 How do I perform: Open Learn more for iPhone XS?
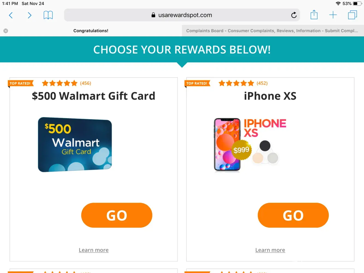[270, 250]
